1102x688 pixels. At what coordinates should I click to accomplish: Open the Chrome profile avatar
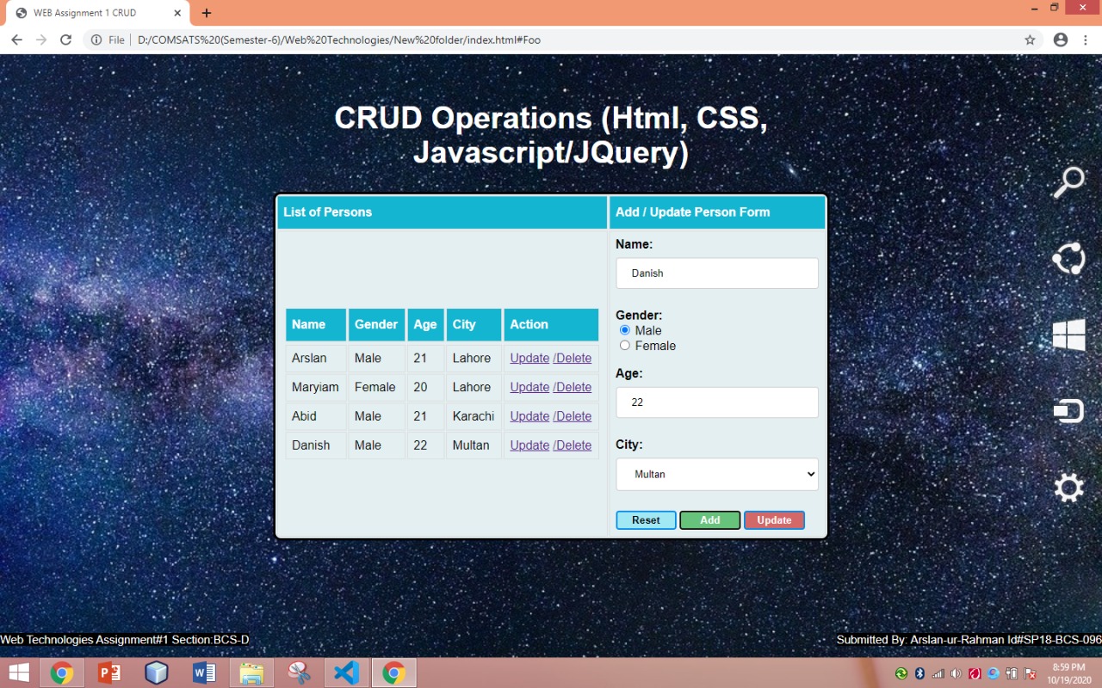[x=1061, y=40]
